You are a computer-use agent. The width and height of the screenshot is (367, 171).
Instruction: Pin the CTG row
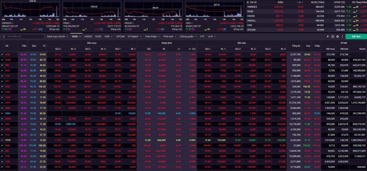click(x=2, y=76)
